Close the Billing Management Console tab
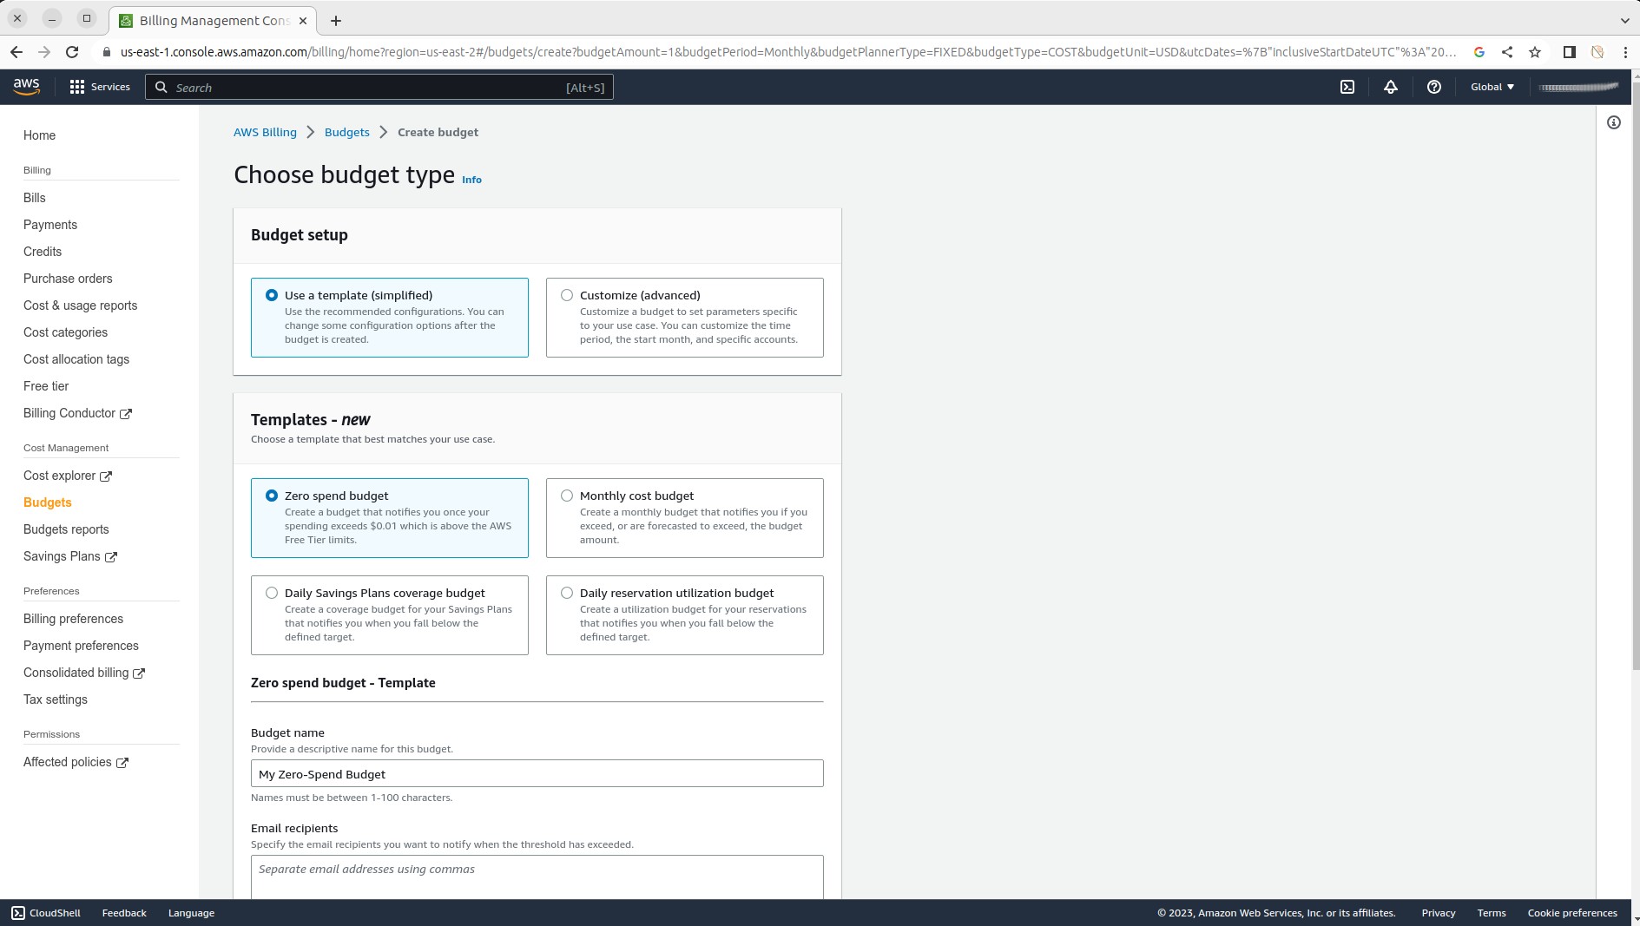The width and height of the screenshot is (1640, 926). [x=303, y=20]
